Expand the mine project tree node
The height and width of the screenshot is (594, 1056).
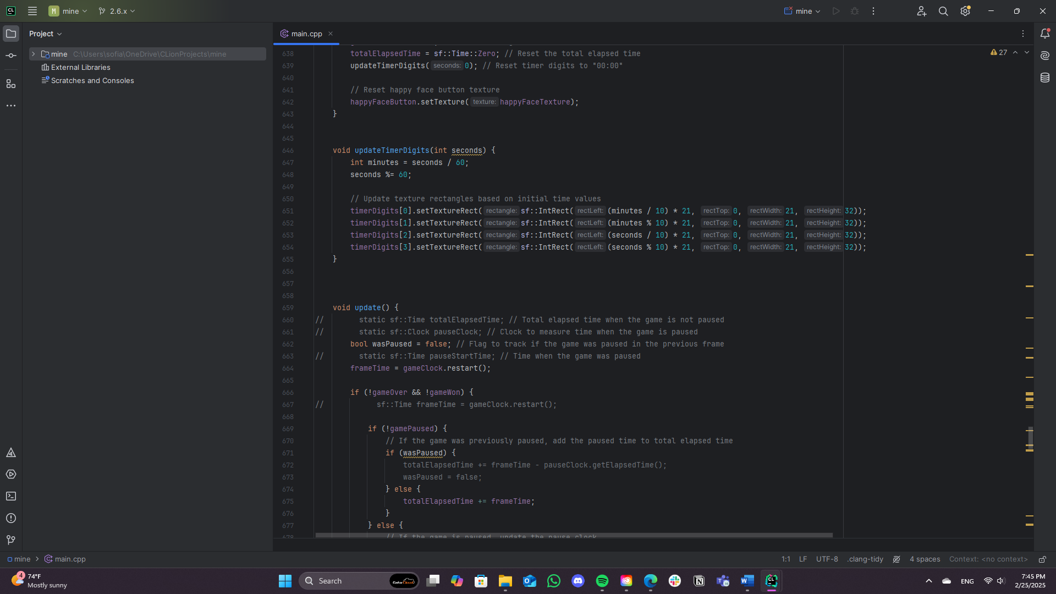[34, 54]
